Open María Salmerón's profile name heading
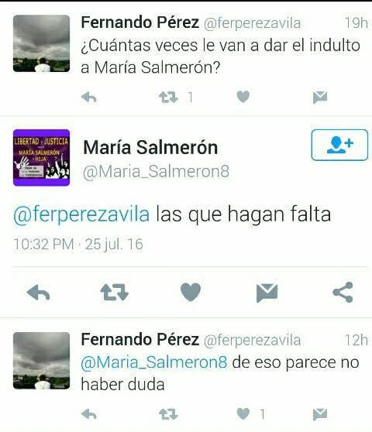Screen dimensions: 372x432 coord(150,147)
